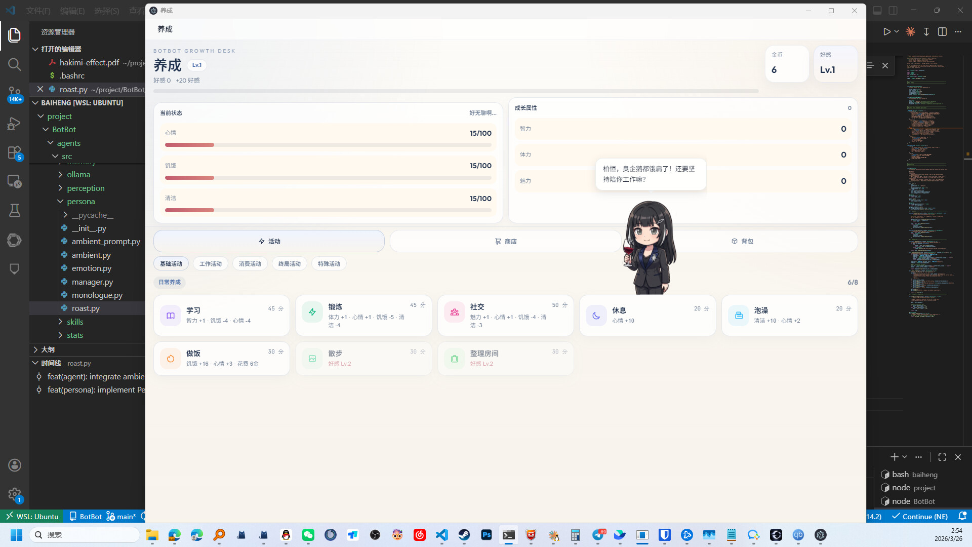Switch to the 背包 backpack tab
This screenshot has height=547, width=972.
click(x=742, y=242)
